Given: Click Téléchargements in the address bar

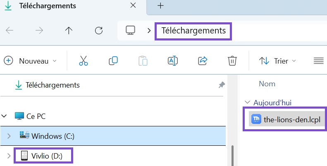Looking at the screenshot, I should 193,31.
